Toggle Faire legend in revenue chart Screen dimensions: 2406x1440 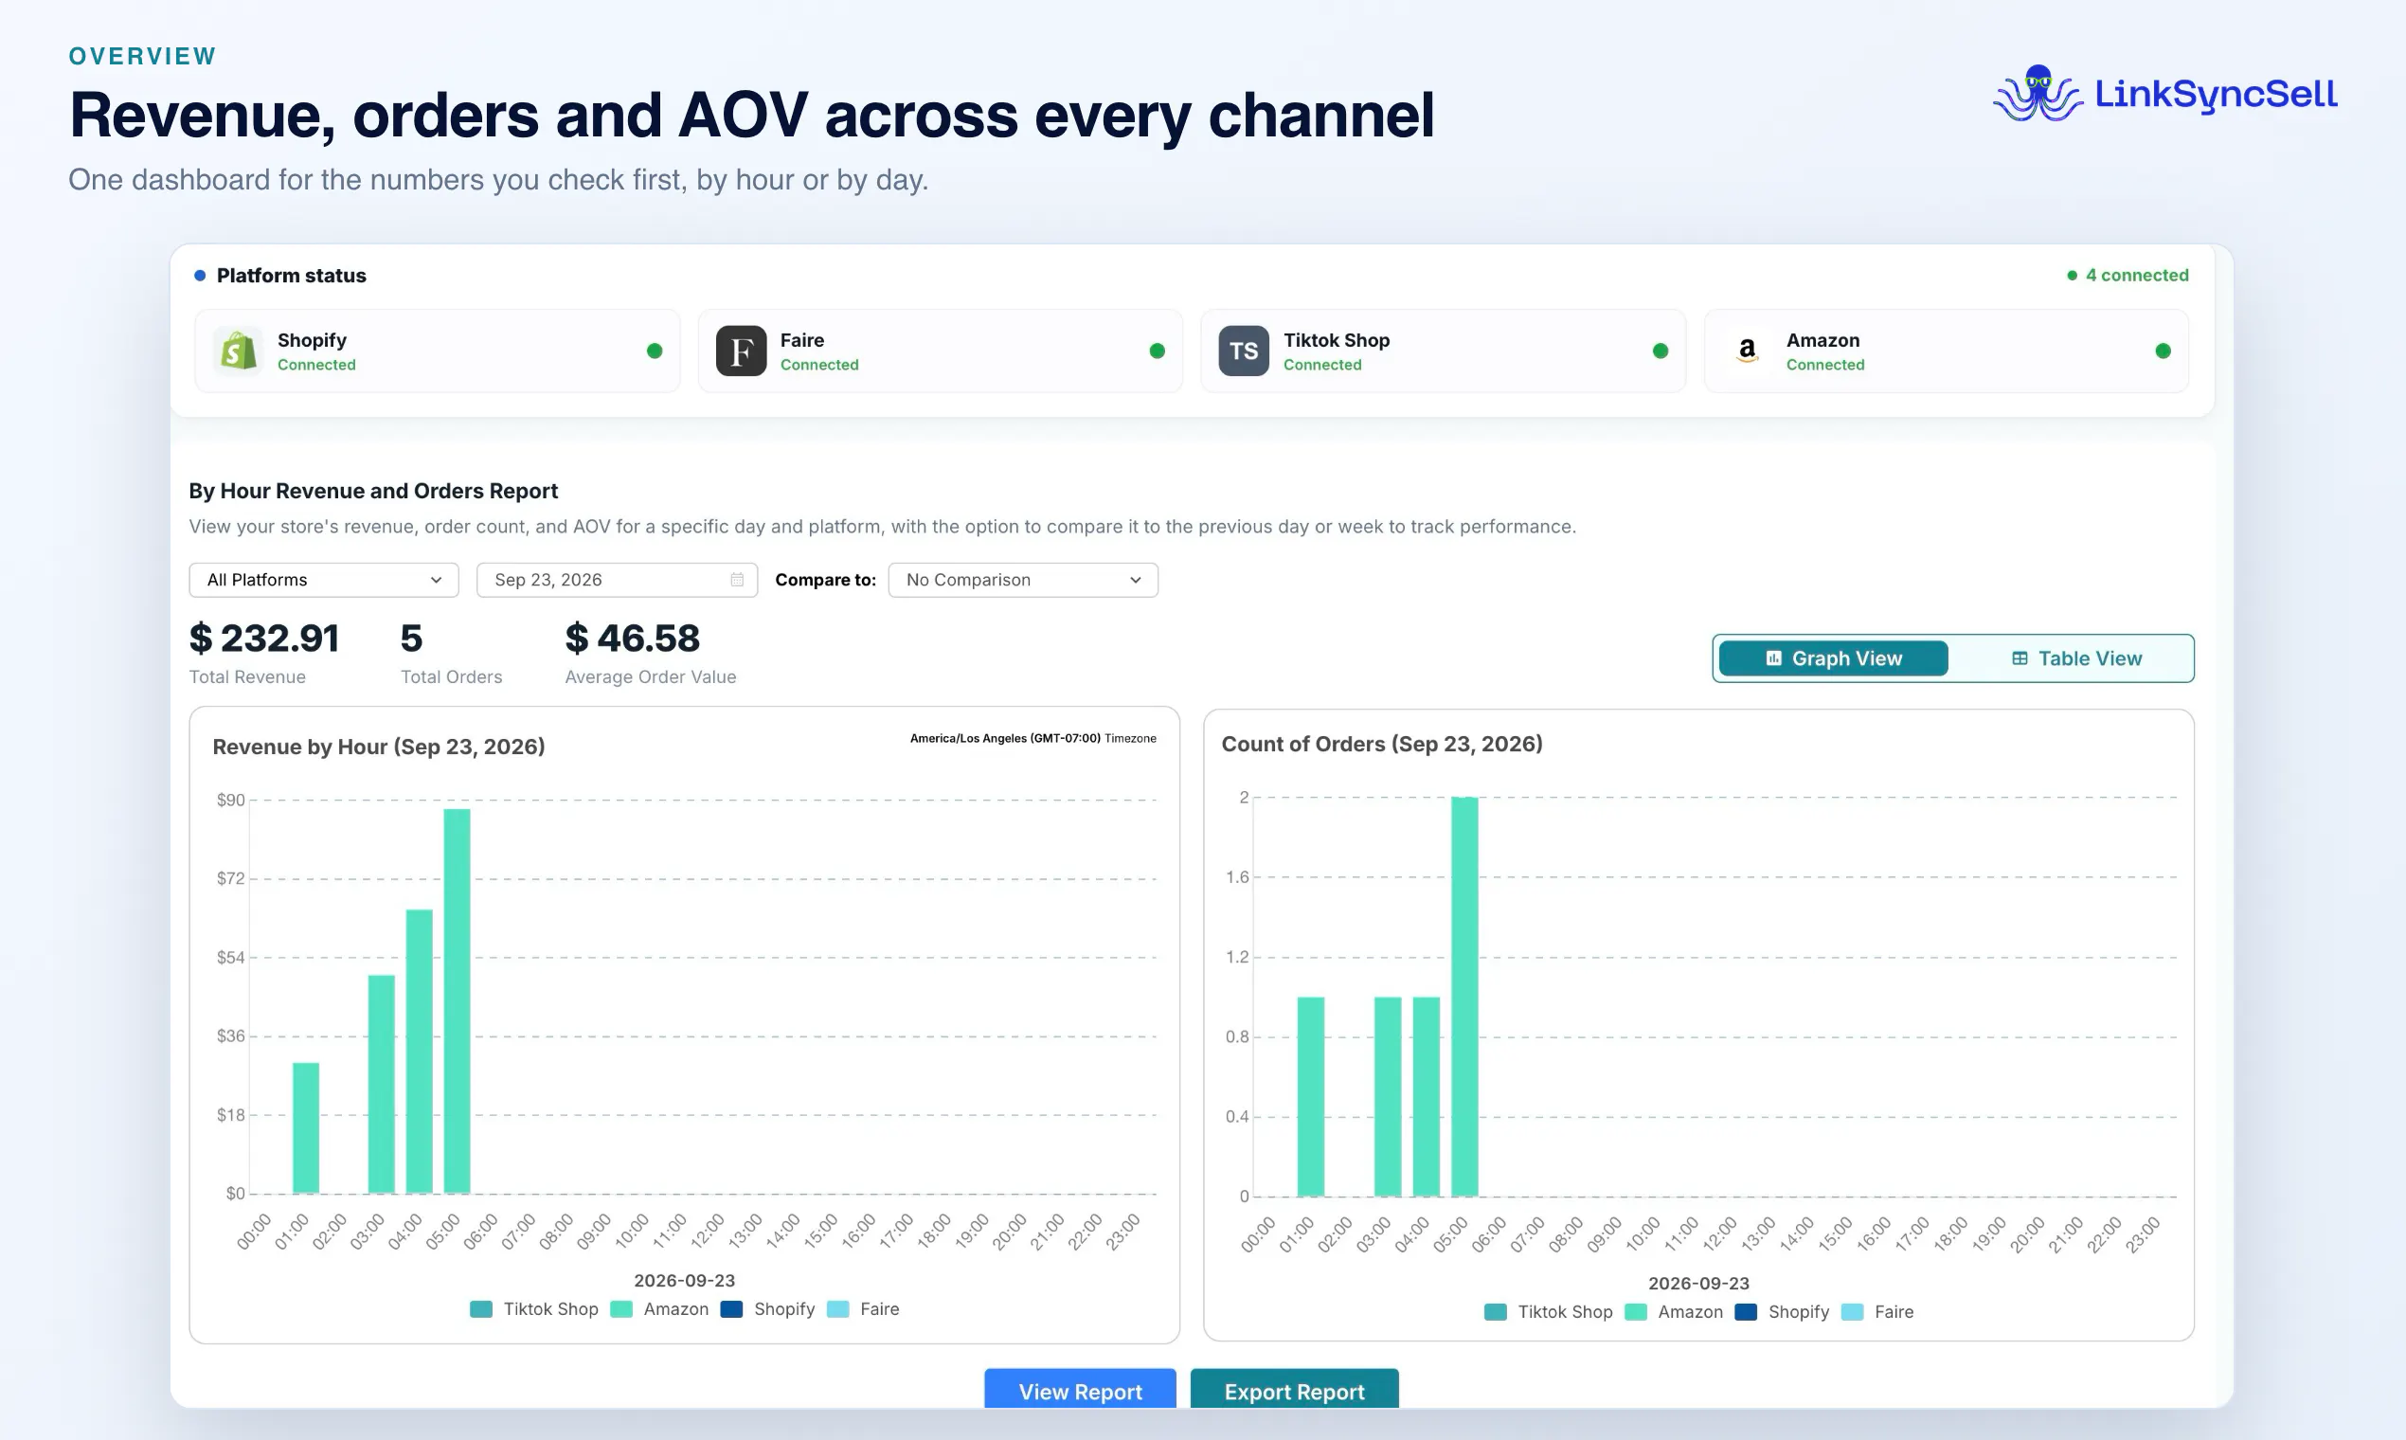point(864,1309)
